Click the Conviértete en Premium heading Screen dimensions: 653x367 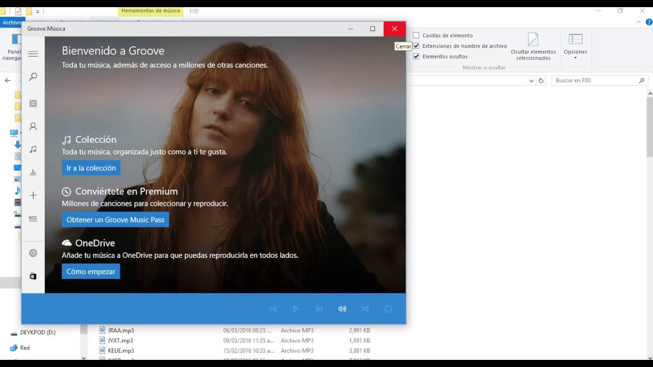click(127, 192)
